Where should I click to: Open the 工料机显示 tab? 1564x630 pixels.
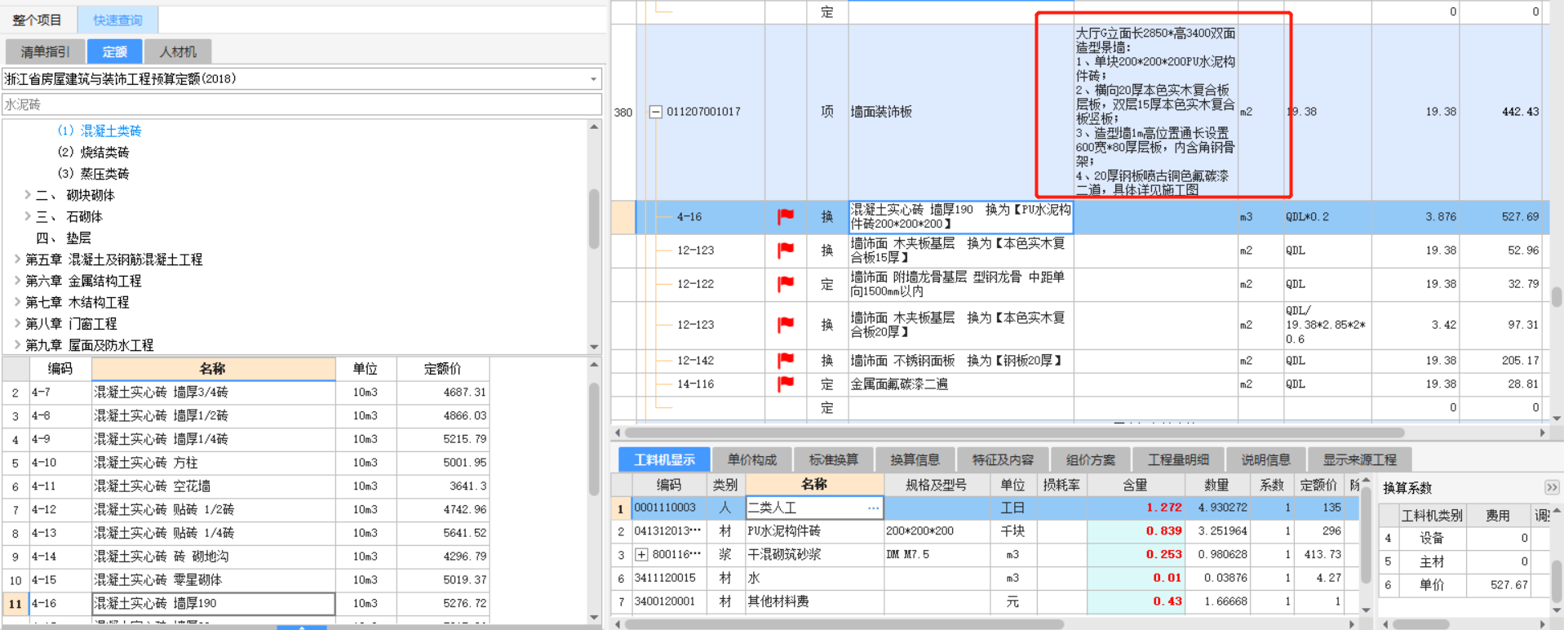(664, 459)
